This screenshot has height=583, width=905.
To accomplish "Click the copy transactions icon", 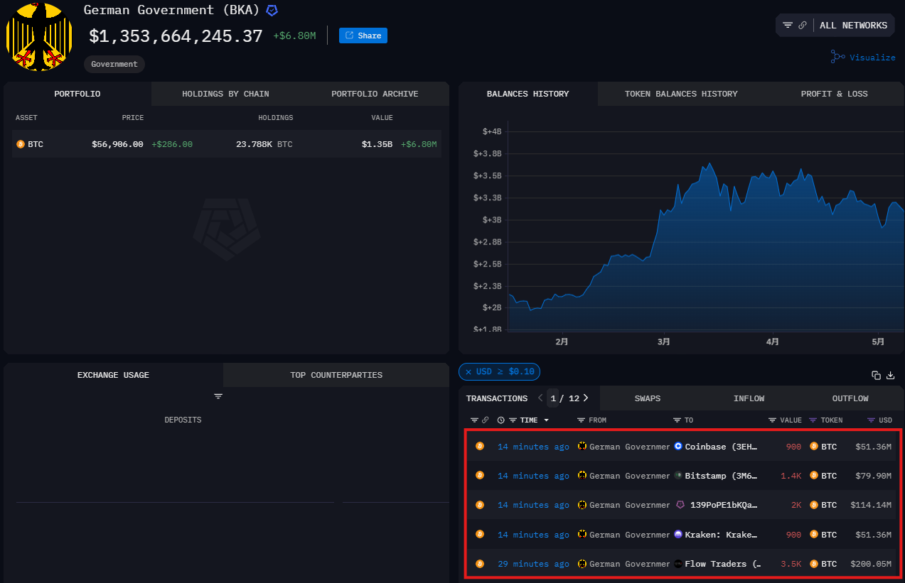I will pyautogui.click(x=876, y=375).
